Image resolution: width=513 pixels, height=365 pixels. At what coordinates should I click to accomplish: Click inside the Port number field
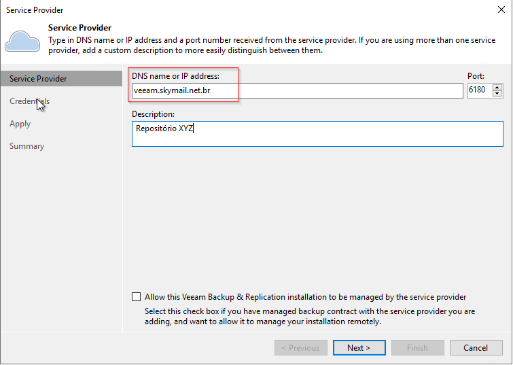[x=480, y=90]
